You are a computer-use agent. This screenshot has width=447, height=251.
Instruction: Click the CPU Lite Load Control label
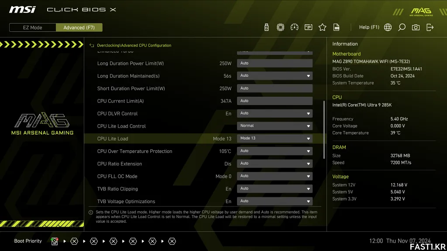(121, 126)
